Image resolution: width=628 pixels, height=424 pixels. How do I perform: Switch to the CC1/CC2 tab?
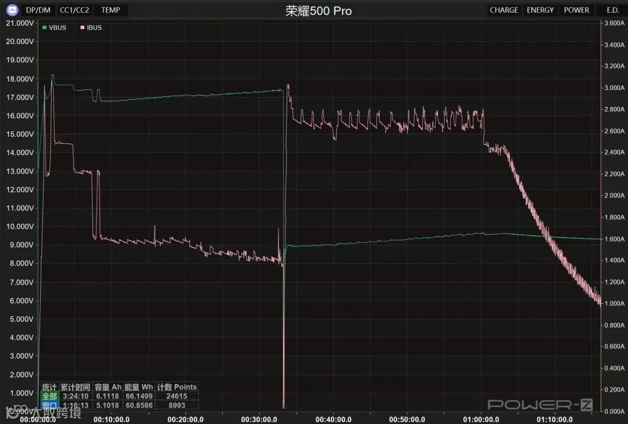[x=74, y=10]
